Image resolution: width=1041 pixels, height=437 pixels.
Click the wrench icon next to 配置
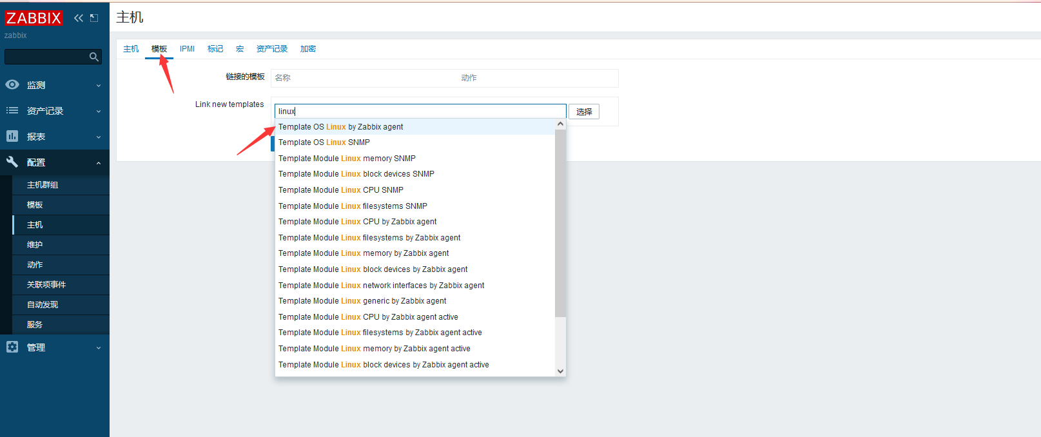click(x=12, y=162)
